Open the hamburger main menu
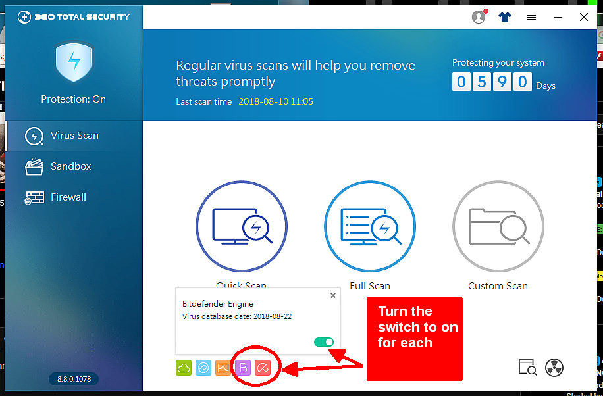Viewport: 603px width, 396px height. point(531,18)
